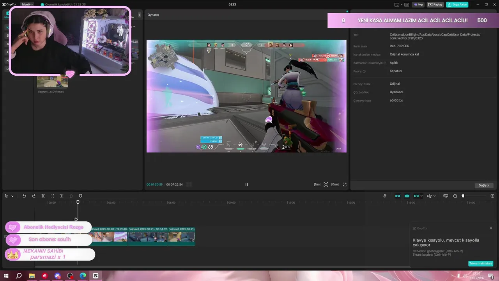Toggle main track magnet snapping
The width and height of the screenshot is (499, 281).
[398, 196]
